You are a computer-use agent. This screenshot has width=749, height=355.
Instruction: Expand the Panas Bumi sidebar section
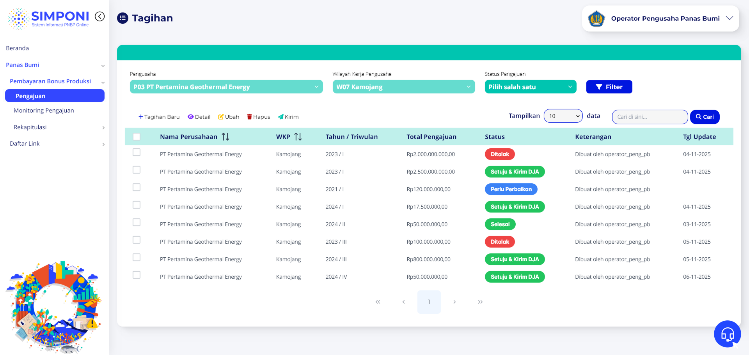[x=55, y=65]
